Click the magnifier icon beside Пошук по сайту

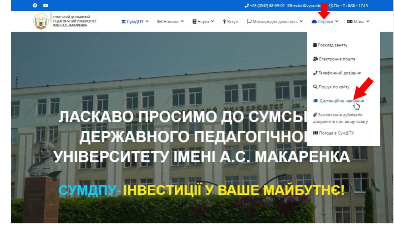[315, 87]
